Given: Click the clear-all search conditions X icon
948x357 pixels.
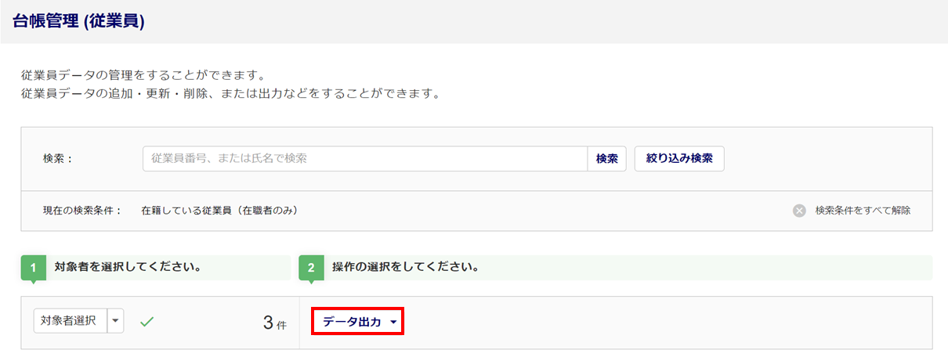Looking at the screenshot, I should coord(799,211).
